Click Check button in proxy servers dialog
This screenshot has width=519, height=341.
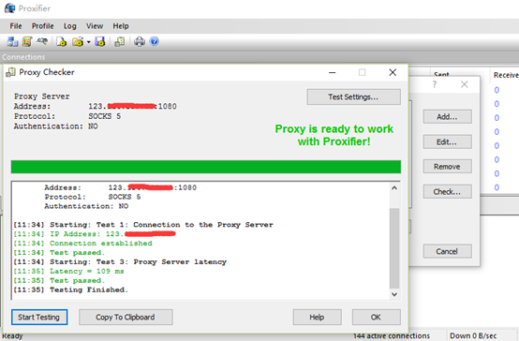coord(447,192)
